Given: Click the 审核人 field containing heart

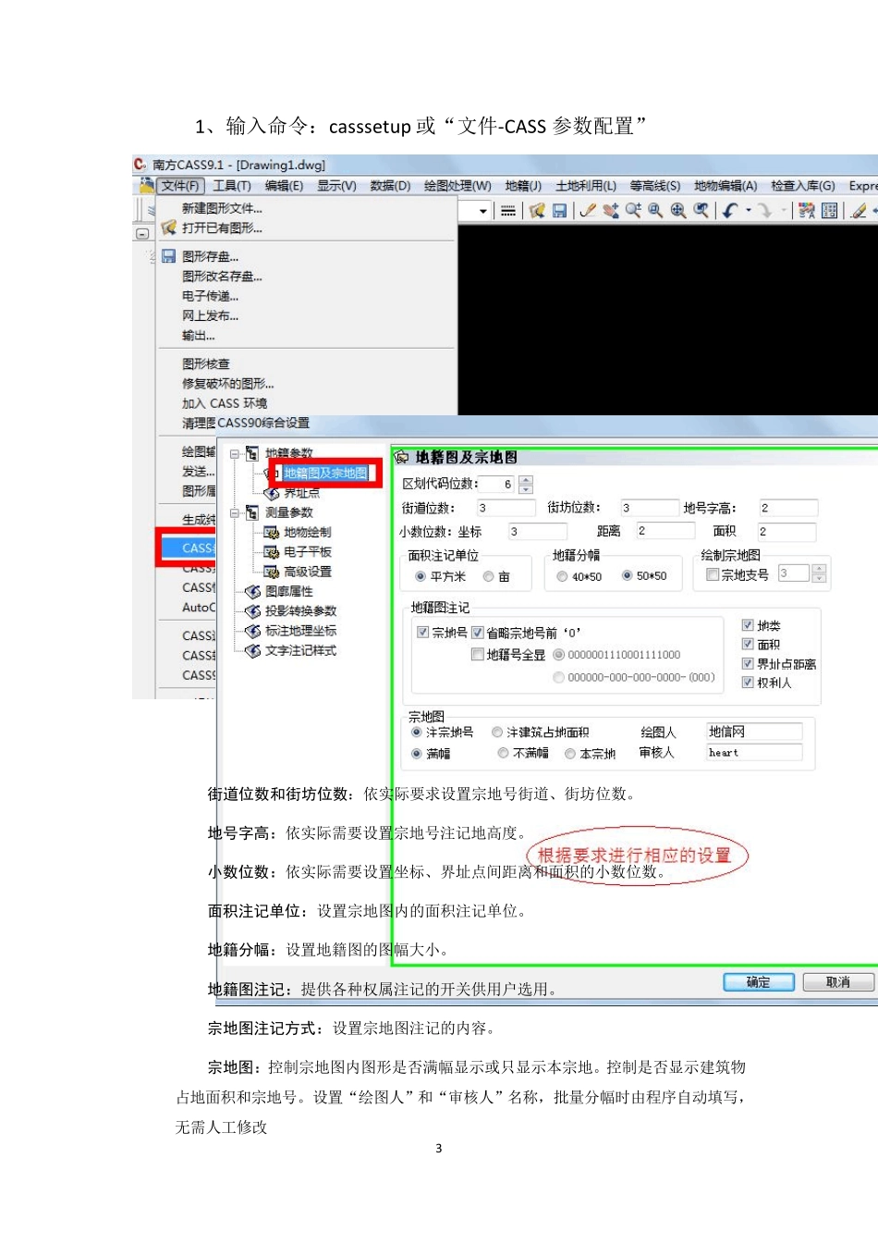Looking at the screenshot, I should tap(754, 753).
